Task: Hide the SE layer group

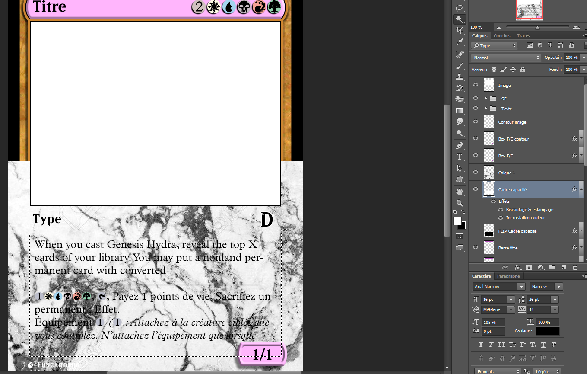Action: pyautogui.click(x=476, y=99)
